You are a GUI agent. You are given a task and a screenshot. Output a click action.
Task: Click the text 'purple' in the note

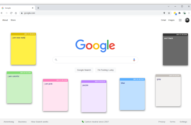85,85
